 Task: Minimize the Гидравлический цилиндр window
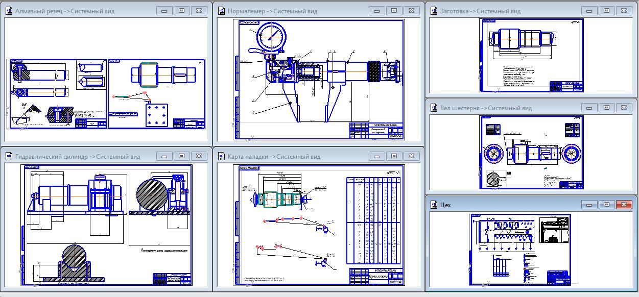coord(163,156)
